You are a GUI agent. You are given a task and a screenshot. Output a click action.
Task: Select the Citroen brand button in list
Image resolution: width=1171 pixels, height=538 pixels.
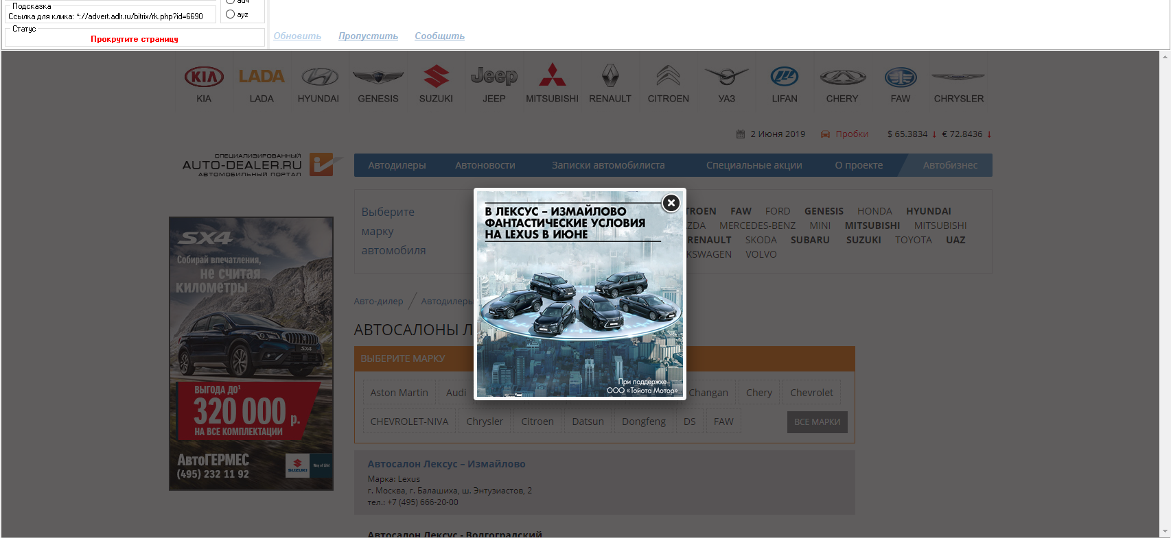pyautogui.click(x=537, y=421)
